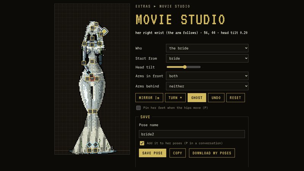304x171 pixels.
Task: Open the Arms behind dropdown
Action: pyautogui.click(x=207, y=86)
